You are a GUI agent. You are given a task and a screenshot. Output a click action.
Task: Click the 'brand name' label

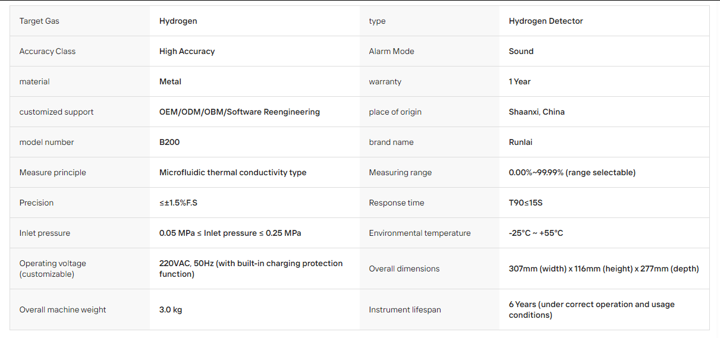click(391, 142)
